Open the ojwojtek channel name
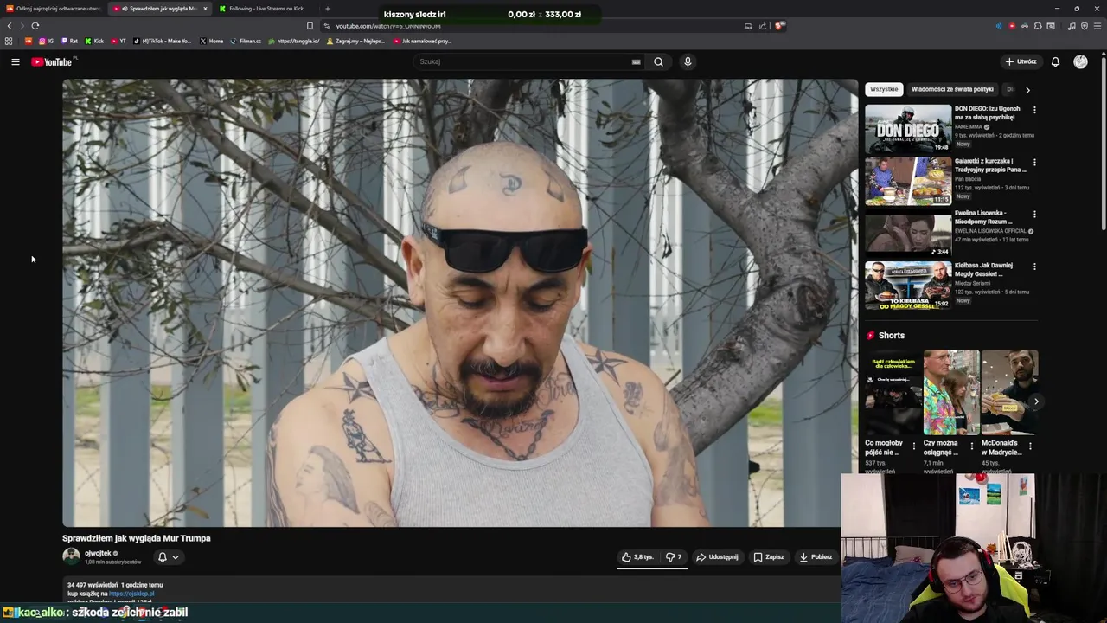This screenshot has height=623, width=1107. click(x=98, y=553)
